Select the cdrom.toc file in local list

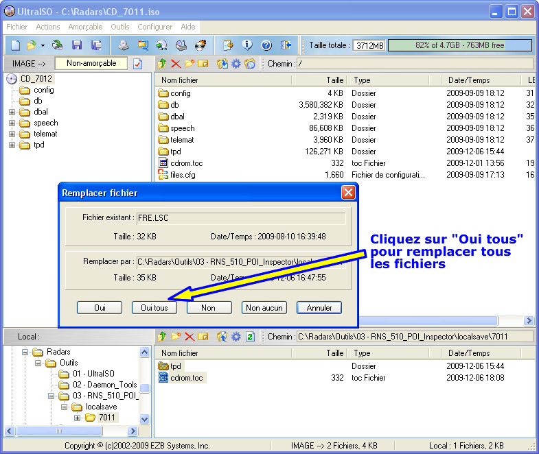click(x=186, y=378)
